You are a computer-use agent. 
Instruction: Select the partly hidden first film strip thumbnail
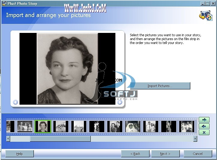[10, 126]
